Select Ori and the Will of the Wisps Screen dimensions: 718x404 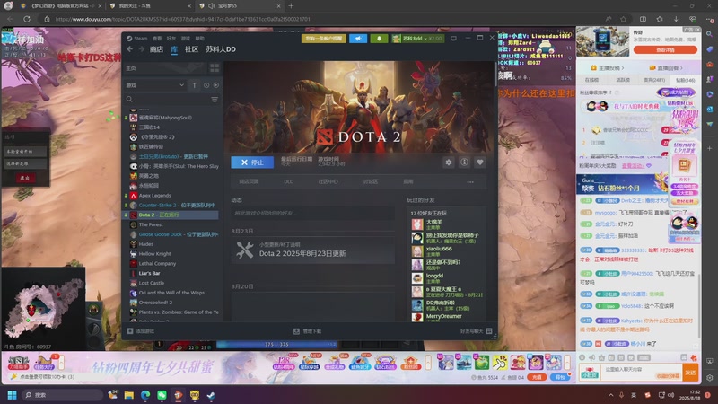[x=171, y=293]
